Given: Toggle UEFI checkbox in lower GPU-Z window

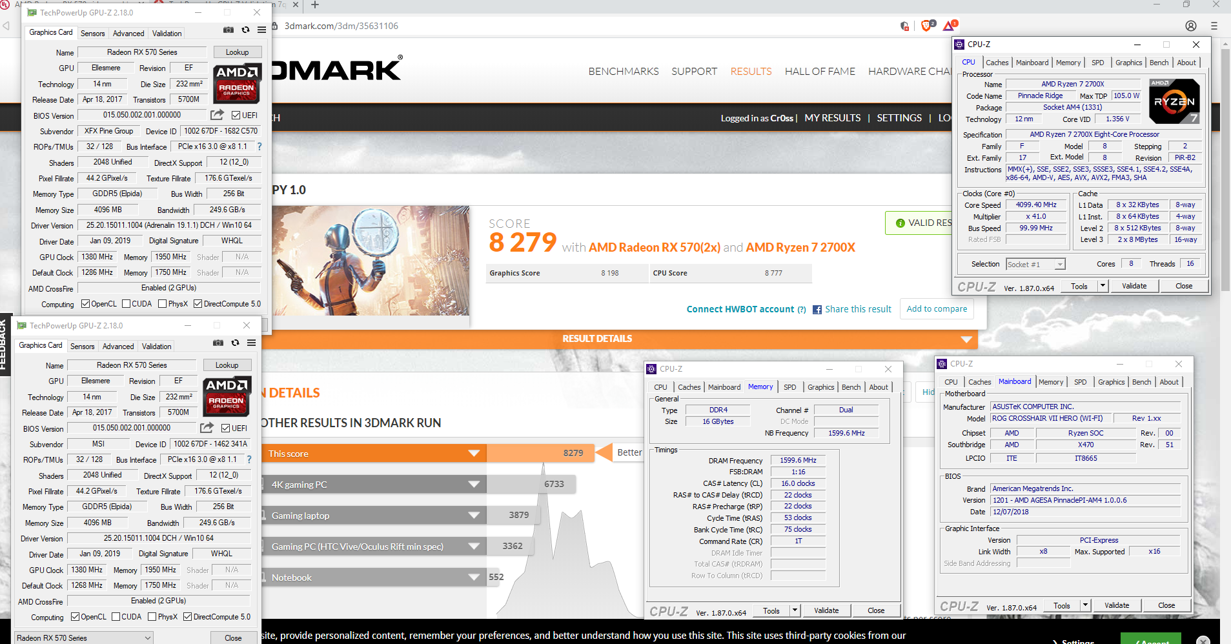Looking at the screenshot, I should coord(226,428).
